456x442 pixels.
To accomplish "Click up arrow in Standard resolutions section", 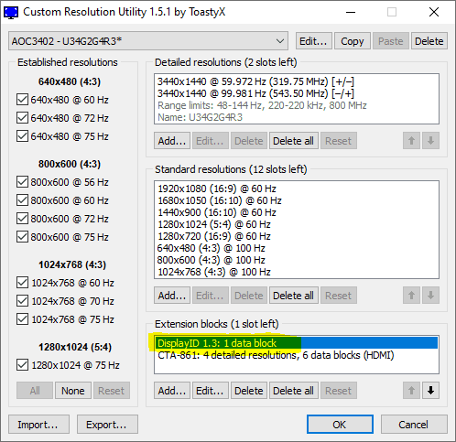I will [411, 295].
